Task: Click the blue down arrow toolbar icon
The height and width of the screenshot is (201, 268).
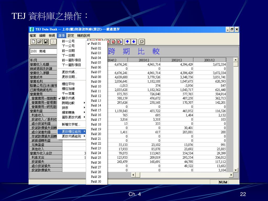Action: pyautogui.click(x=134, y=42)
